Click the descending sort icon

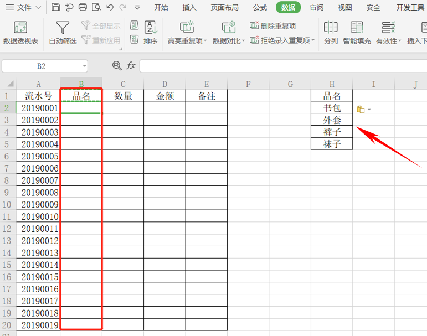[x=134, y=39]
